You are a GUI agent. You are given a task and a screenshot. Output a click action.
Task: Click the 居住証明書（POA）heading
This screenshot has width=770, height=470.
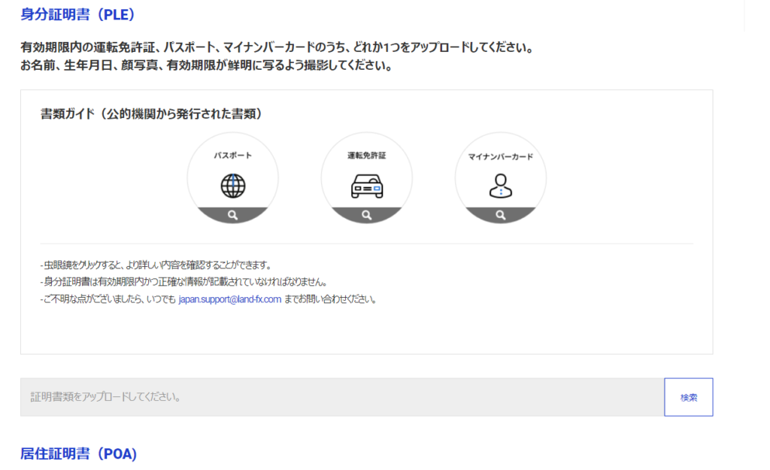(78, 453)
